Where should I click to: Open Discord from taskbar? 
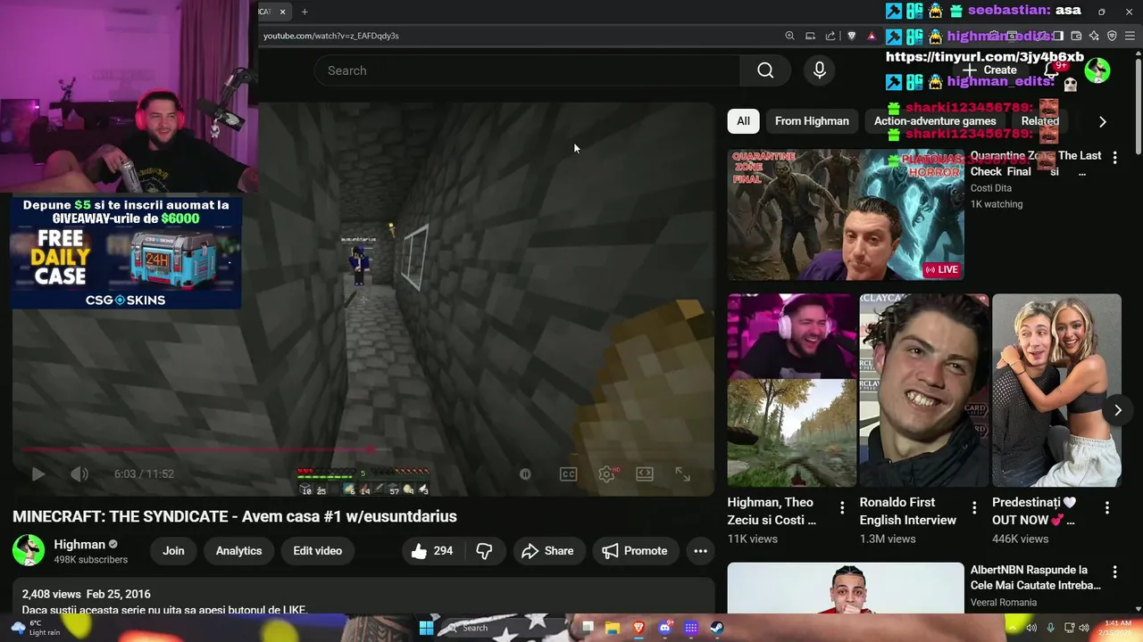664,628
